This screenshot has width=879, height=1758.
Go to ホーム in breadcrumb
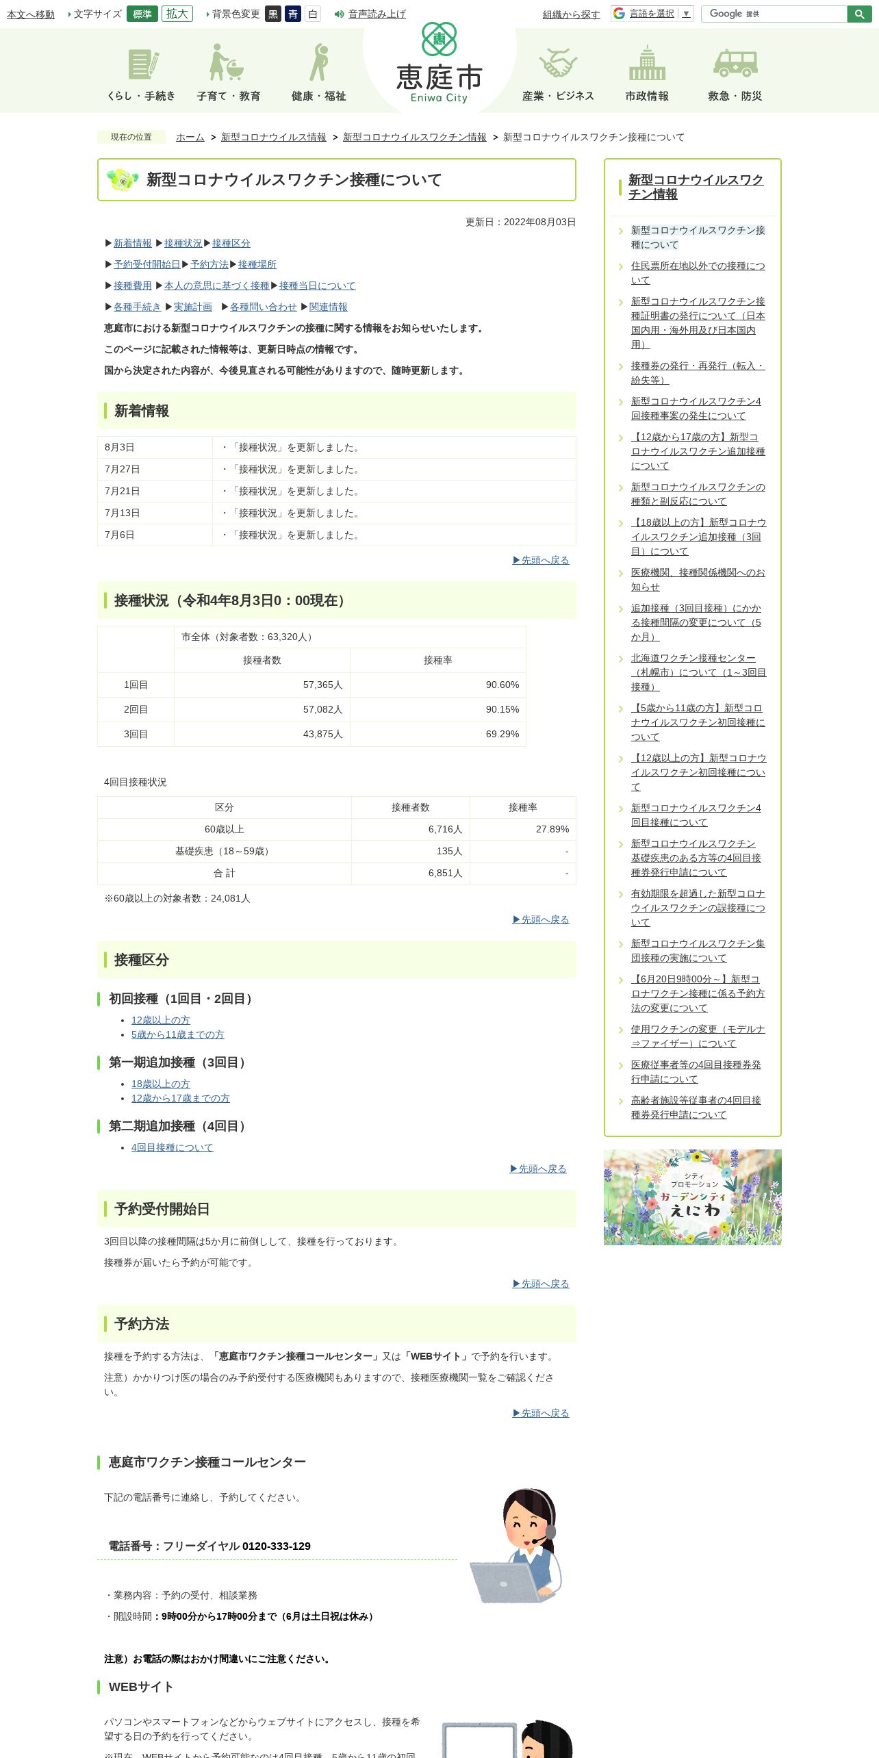coord(190,137)
